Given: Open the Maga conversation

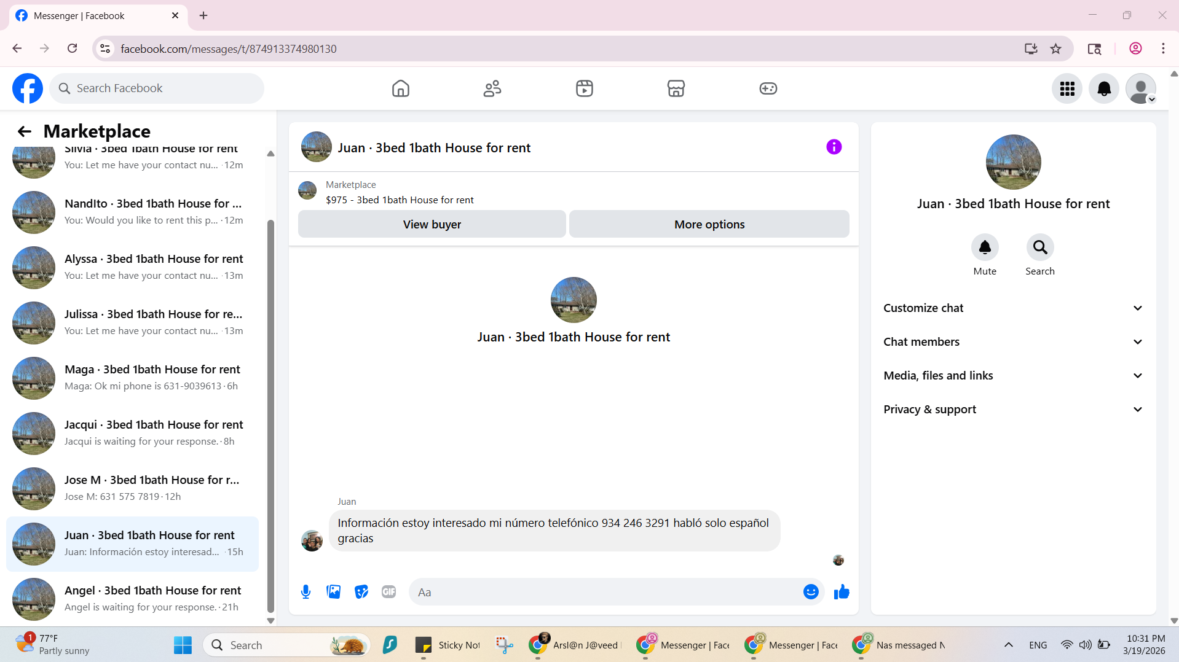Looking at the screenshot, I should pos(132,378).
